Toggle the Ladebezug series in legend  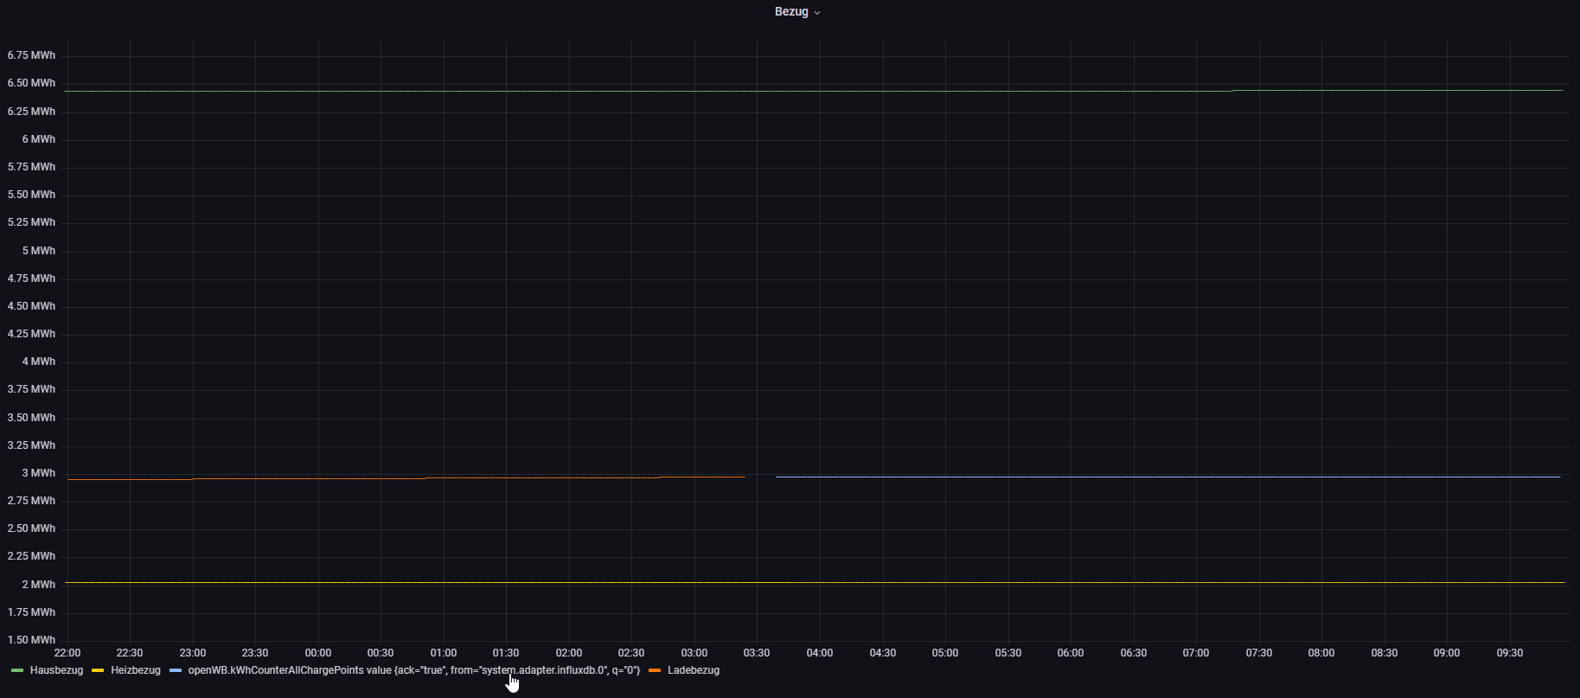[694, 670]
